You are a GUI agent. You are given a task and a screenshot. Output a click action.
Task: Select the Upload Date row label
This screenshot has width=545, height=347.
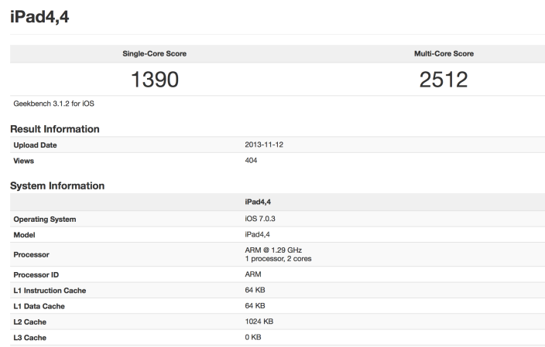coord(36,145)
